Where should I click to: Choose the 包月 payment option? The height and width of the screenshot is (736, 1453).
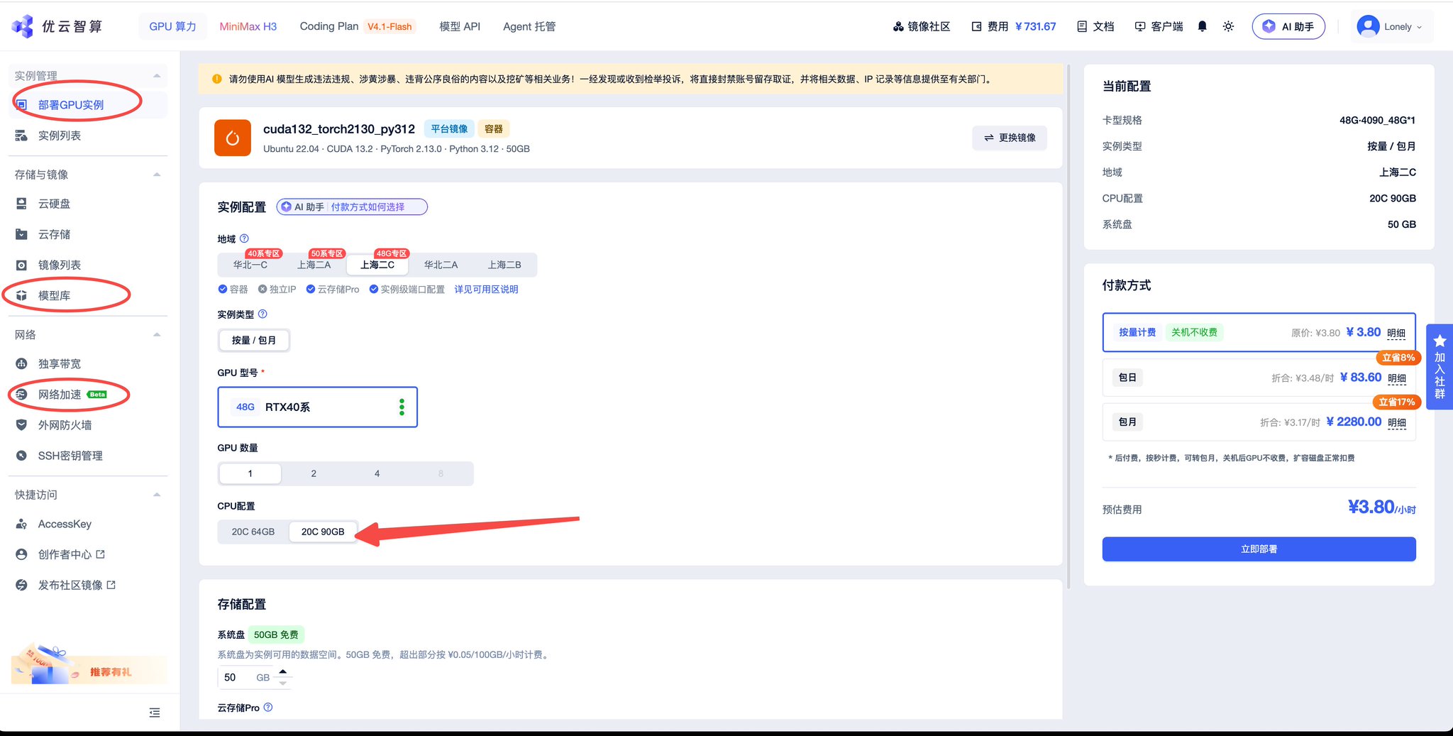(1259, 422)
